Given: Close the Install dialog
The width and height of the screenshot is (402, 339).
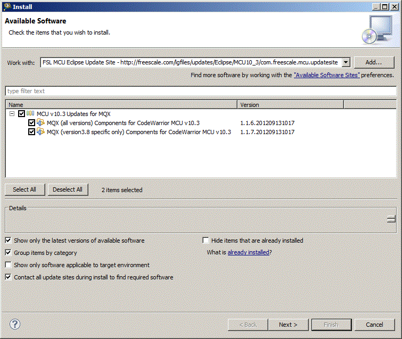Looking at the screenshot, I should 395,7.
